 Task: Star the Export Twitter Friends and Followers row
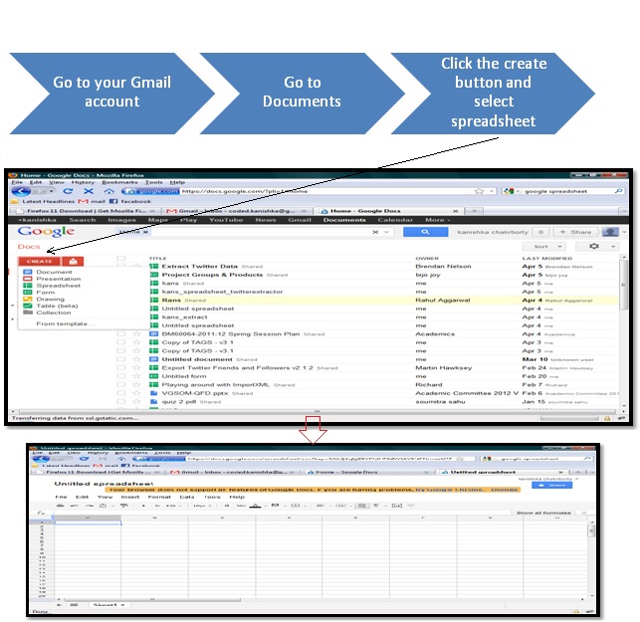pyautogui.click(x=136, y=368)
